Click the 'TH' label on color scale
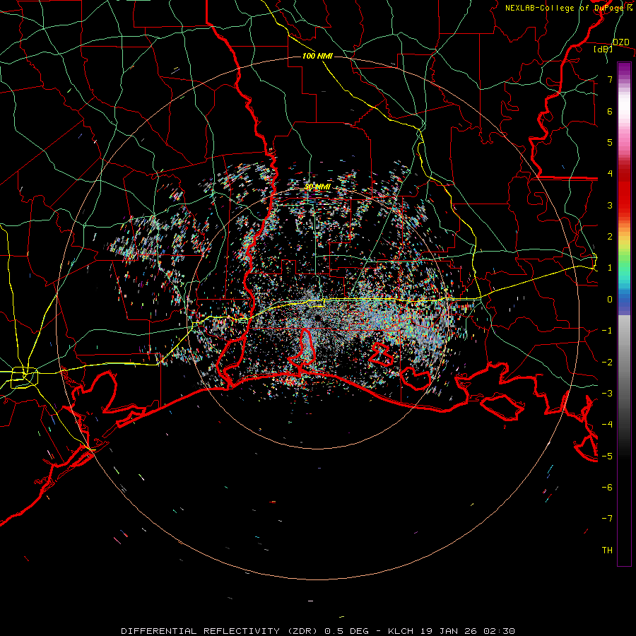 [x=607, y=550]
